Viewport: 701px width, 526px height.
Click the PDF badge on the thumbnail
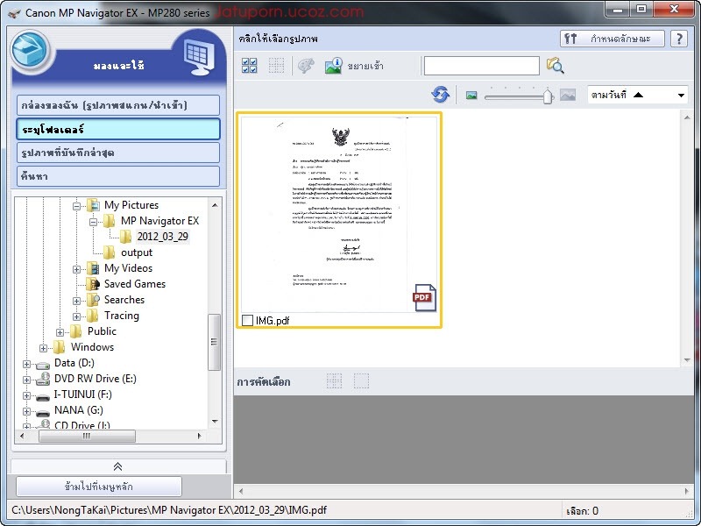point(424,298)
